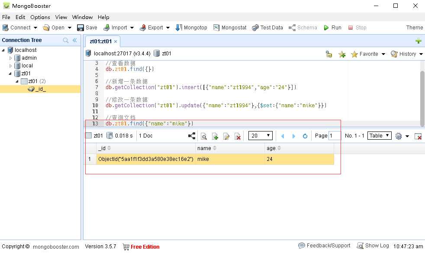
Task: Click the edit document pencil icon
Action: [226, 136]
